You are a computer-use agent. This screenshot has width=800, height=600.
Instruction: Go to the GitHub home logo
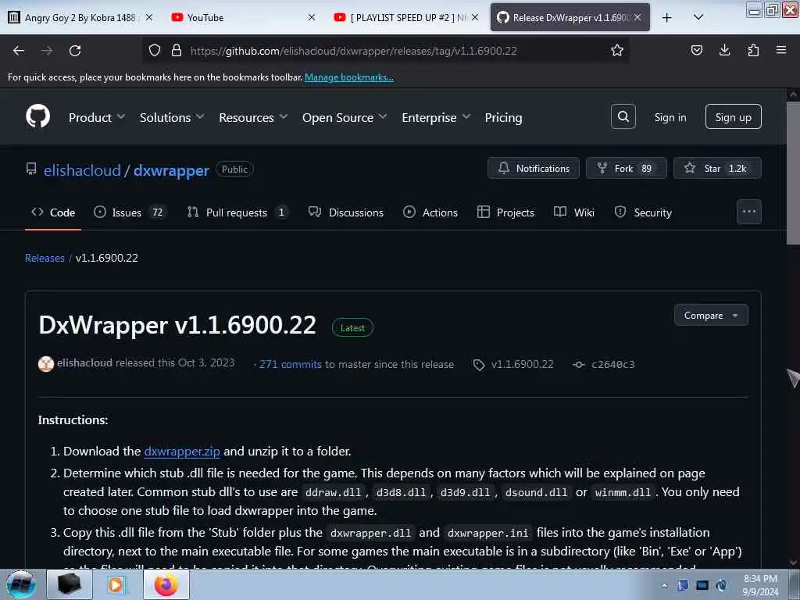pos(37,117)
